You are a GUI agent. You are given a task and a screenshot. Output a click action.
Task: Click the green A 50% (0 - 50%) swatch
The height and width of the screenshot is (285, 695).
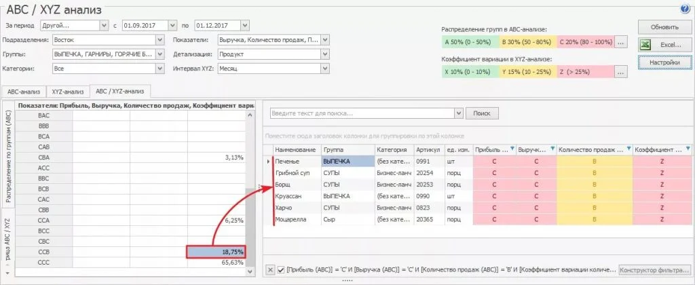(470, 43)
